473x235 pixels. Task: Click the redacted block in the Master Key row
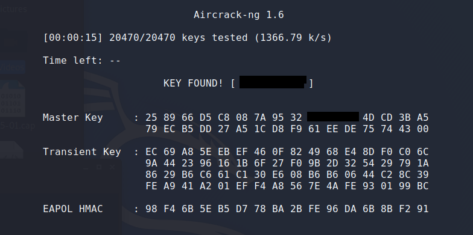333,117
